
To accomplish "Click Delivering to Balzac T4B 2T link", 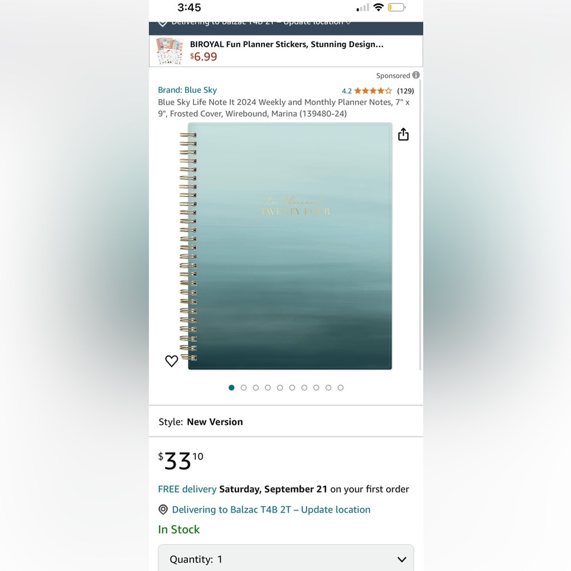I will pyautogui.click(x=271, y=509).
